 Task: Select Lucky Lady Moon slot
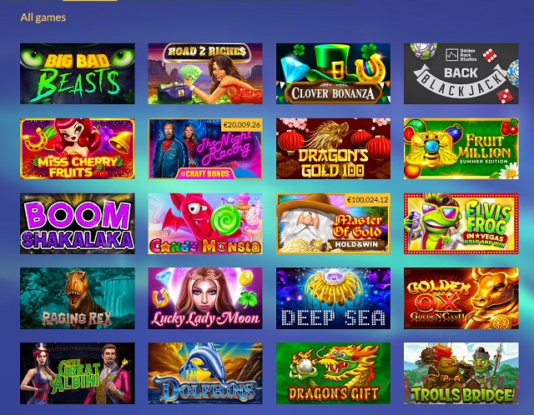tap(205, 298)
